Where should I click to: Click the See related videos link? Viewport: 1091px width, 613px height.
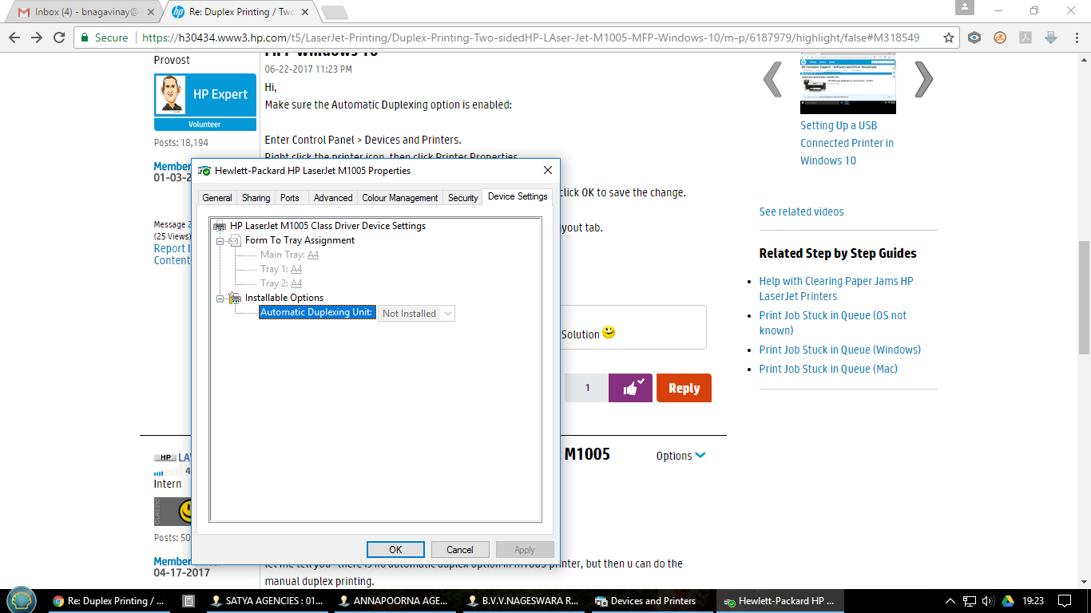pos(801,212)
